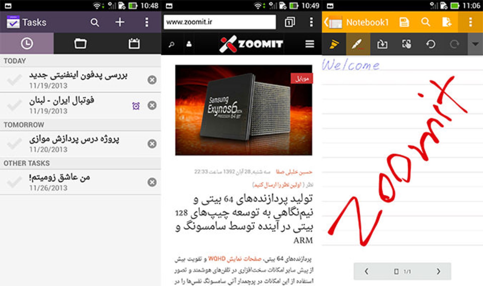Open the Samsung Exynos article thumbnail
Image resolution: width=483 pixels, height=286 pixels.
[x=244, y=110]
